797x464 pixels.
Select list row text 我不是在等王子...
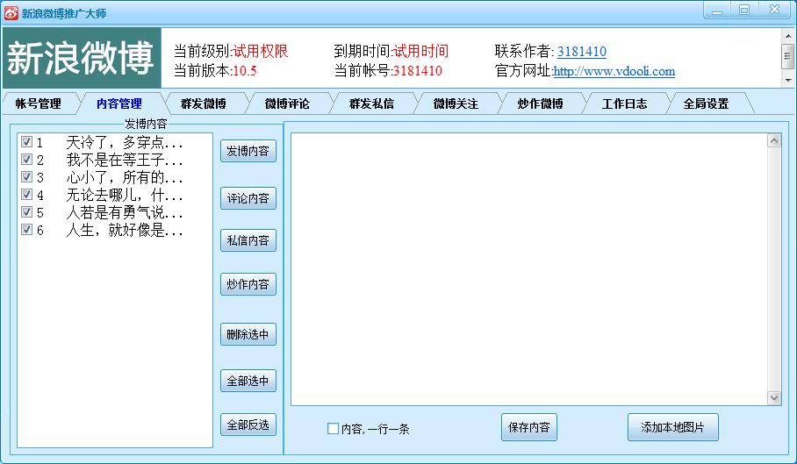125,160
